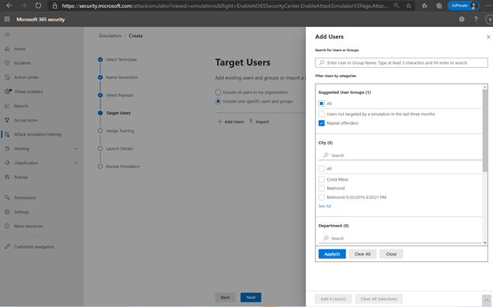Add page to favorites star icon
This screenshot has width=493, height=307.
408,6
